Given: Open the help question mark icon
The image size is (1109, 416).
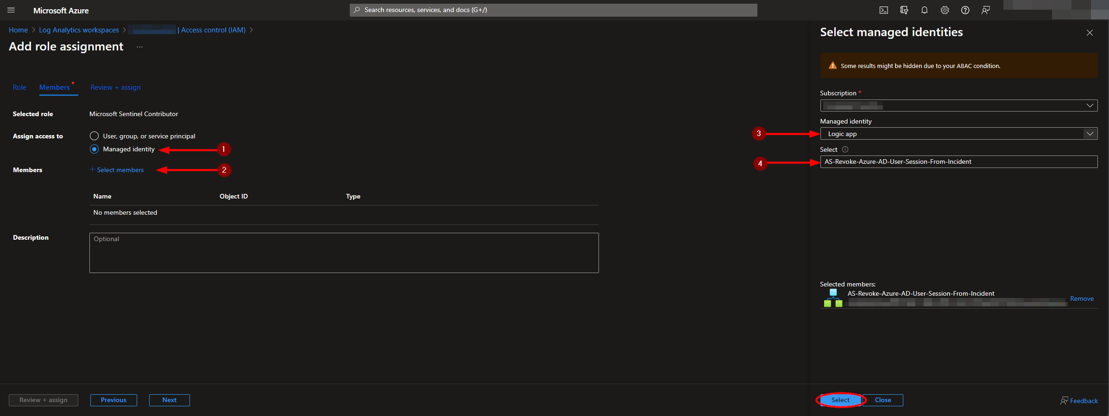Looking at the screenshot, I should click(965, 10).
